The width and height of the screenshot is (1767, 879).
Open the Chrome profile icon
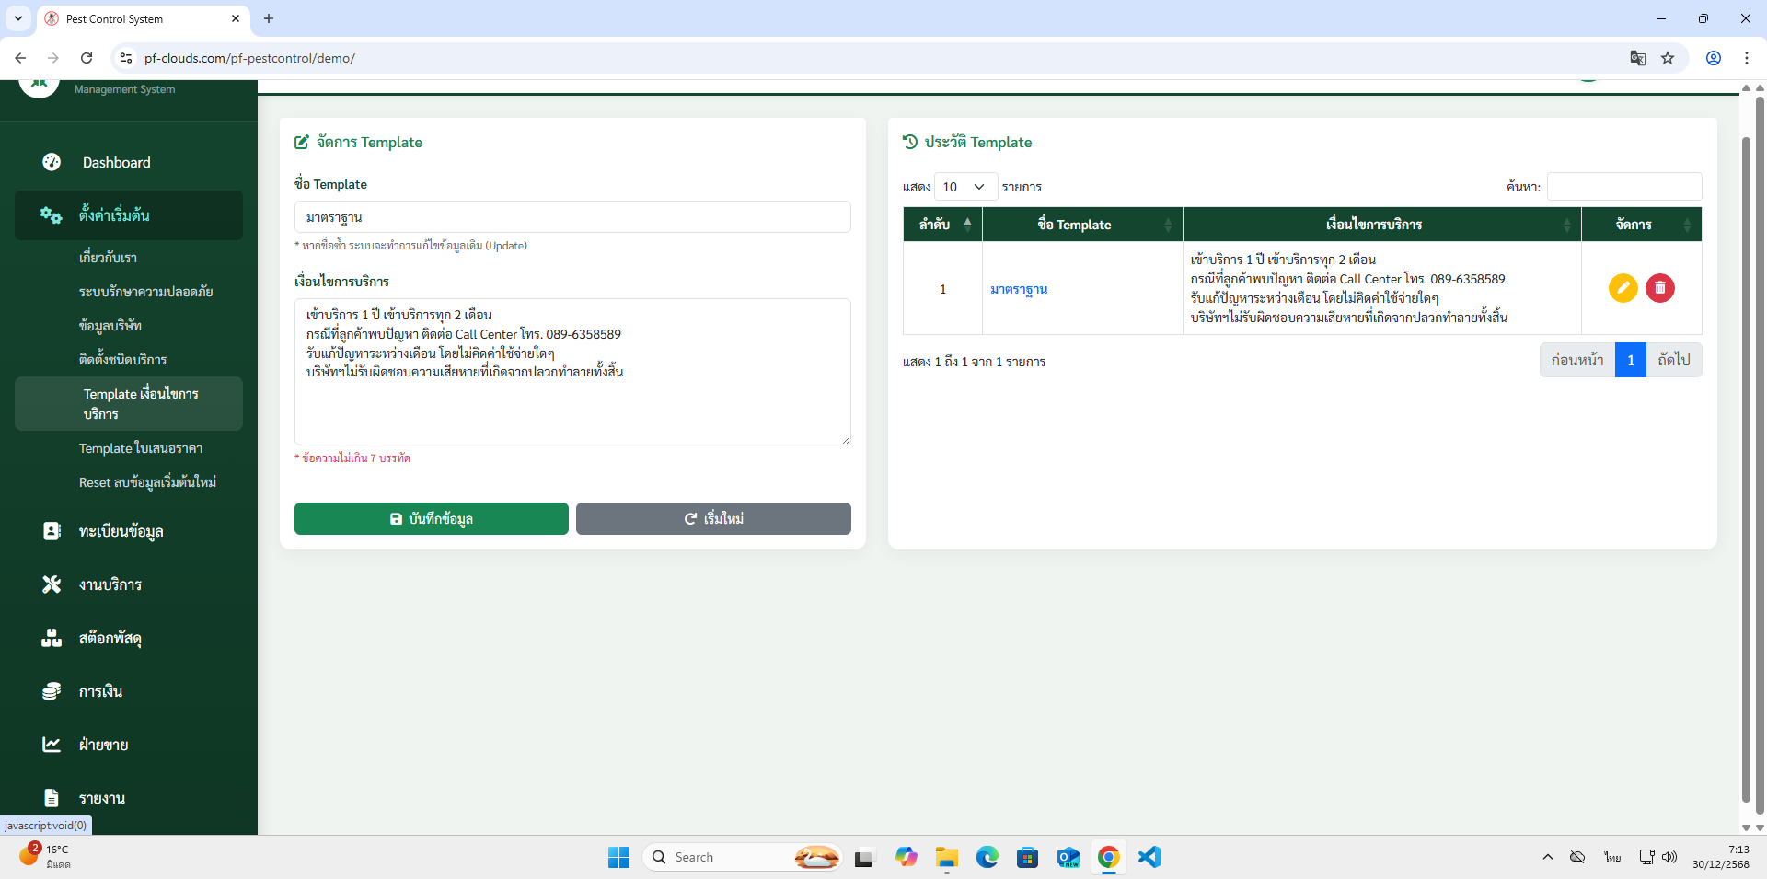click(1713, 58)
